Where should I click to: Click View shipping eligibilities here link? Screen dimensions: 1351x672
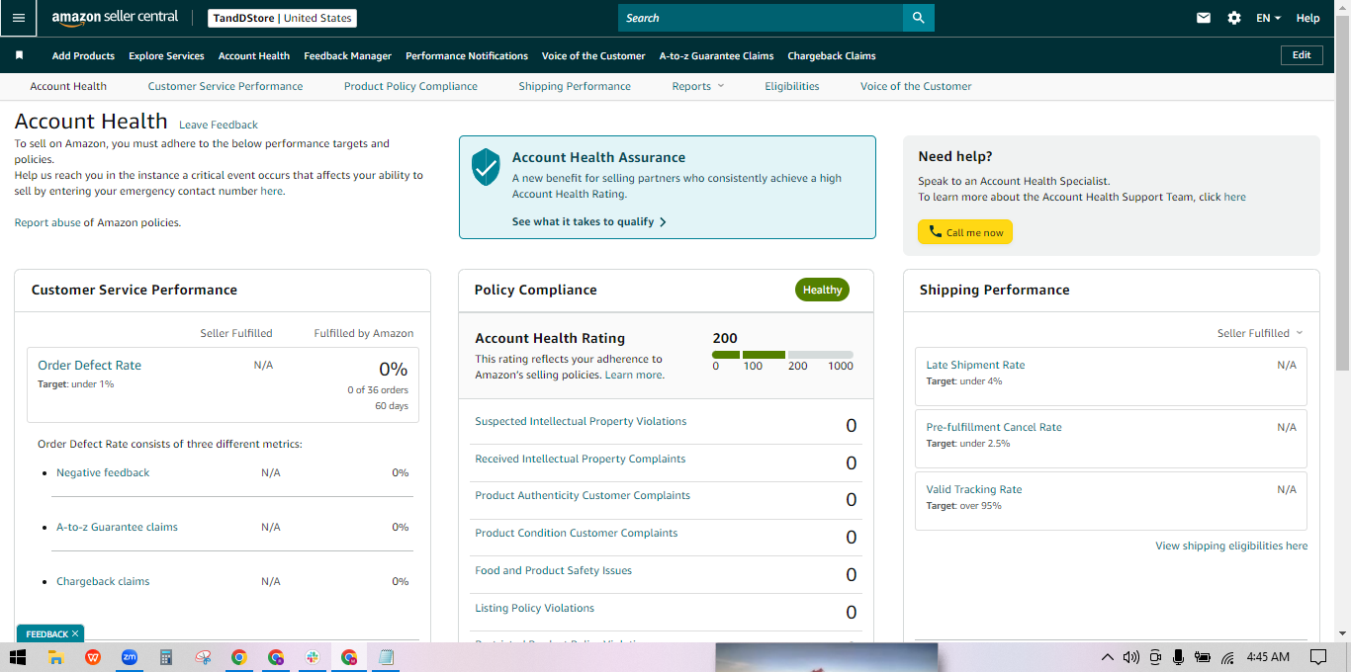click(x=1231, y=546)
